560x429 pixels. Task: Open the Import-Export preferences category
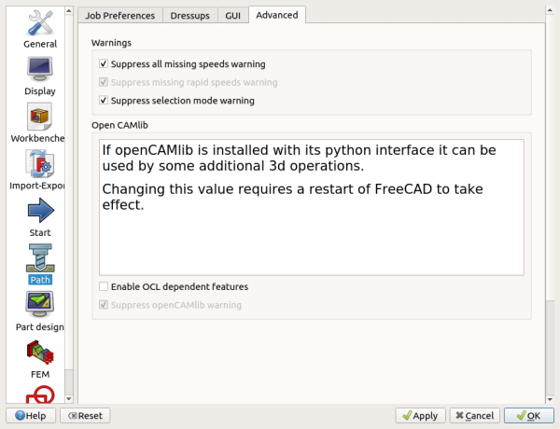pyautogui.click(x=37, y=171)
